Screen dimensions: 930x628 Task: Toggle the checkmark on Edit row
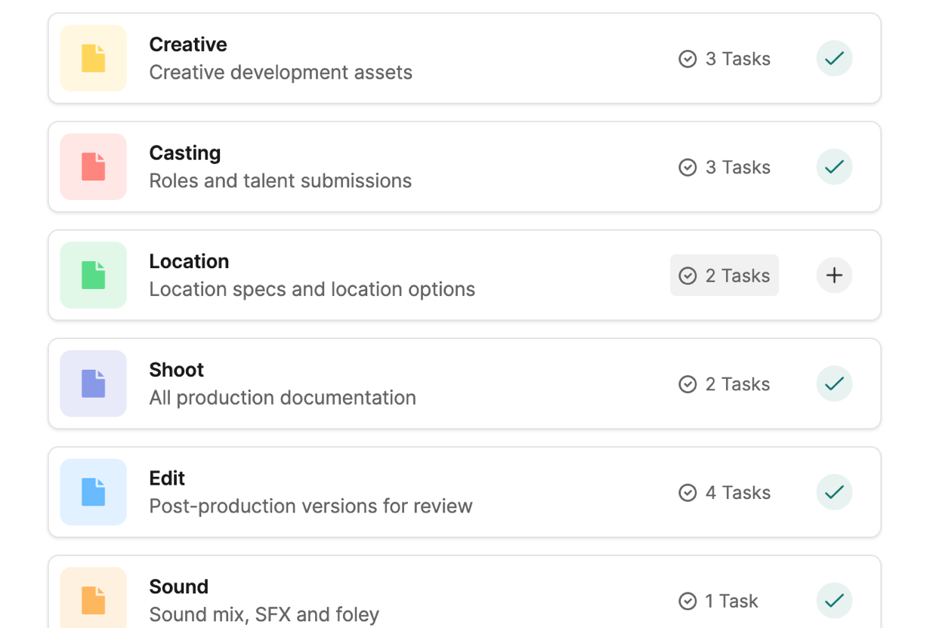[x=834, y=492]
